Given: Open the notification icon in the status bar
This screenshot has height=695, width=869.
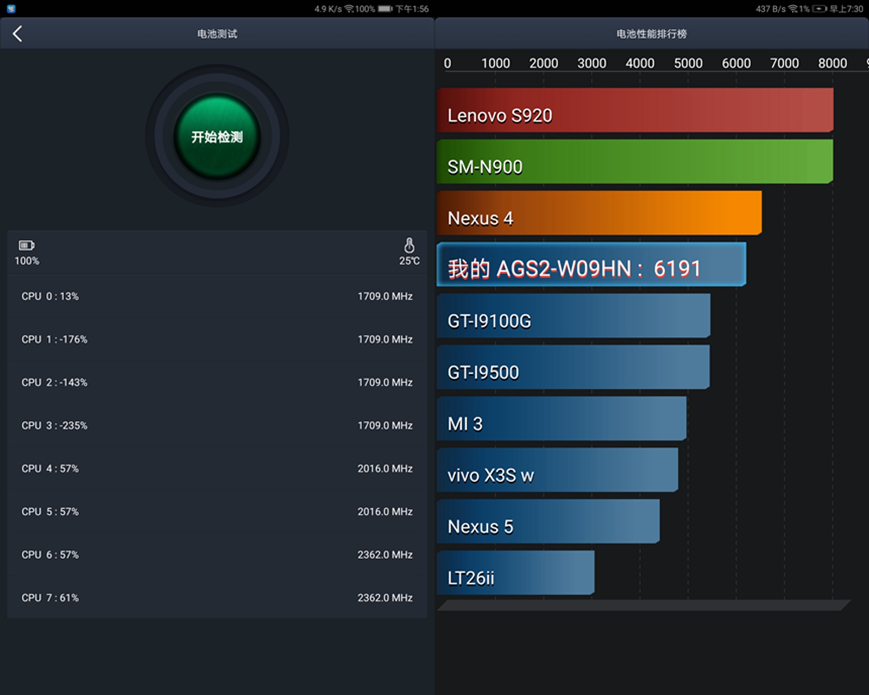Looking at the screenshot, I should 11,9.
